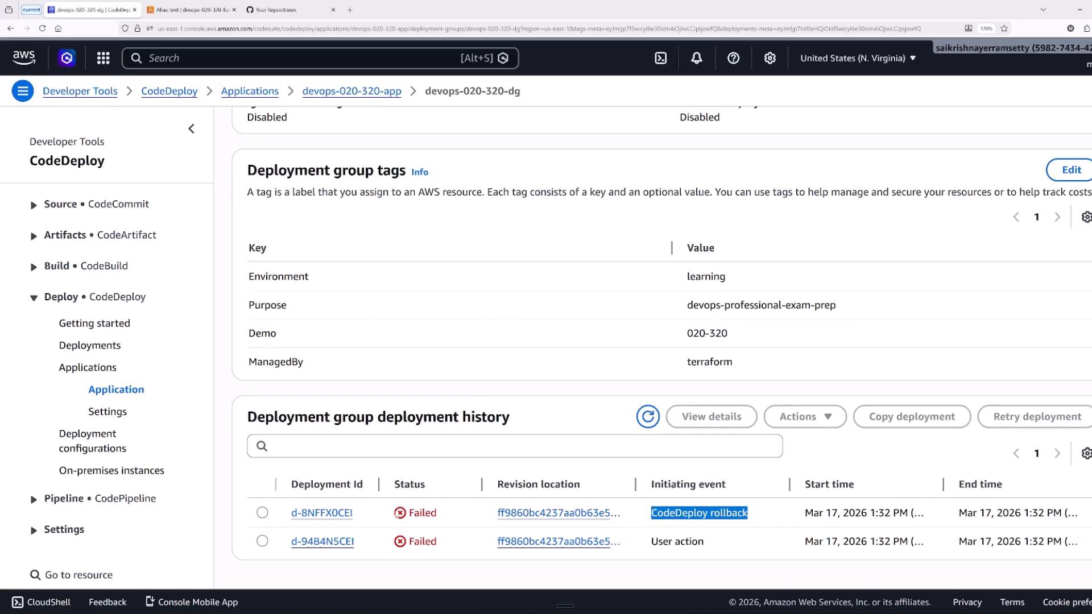
Task: Refresh the deployment history list
Action: (648, 417)
